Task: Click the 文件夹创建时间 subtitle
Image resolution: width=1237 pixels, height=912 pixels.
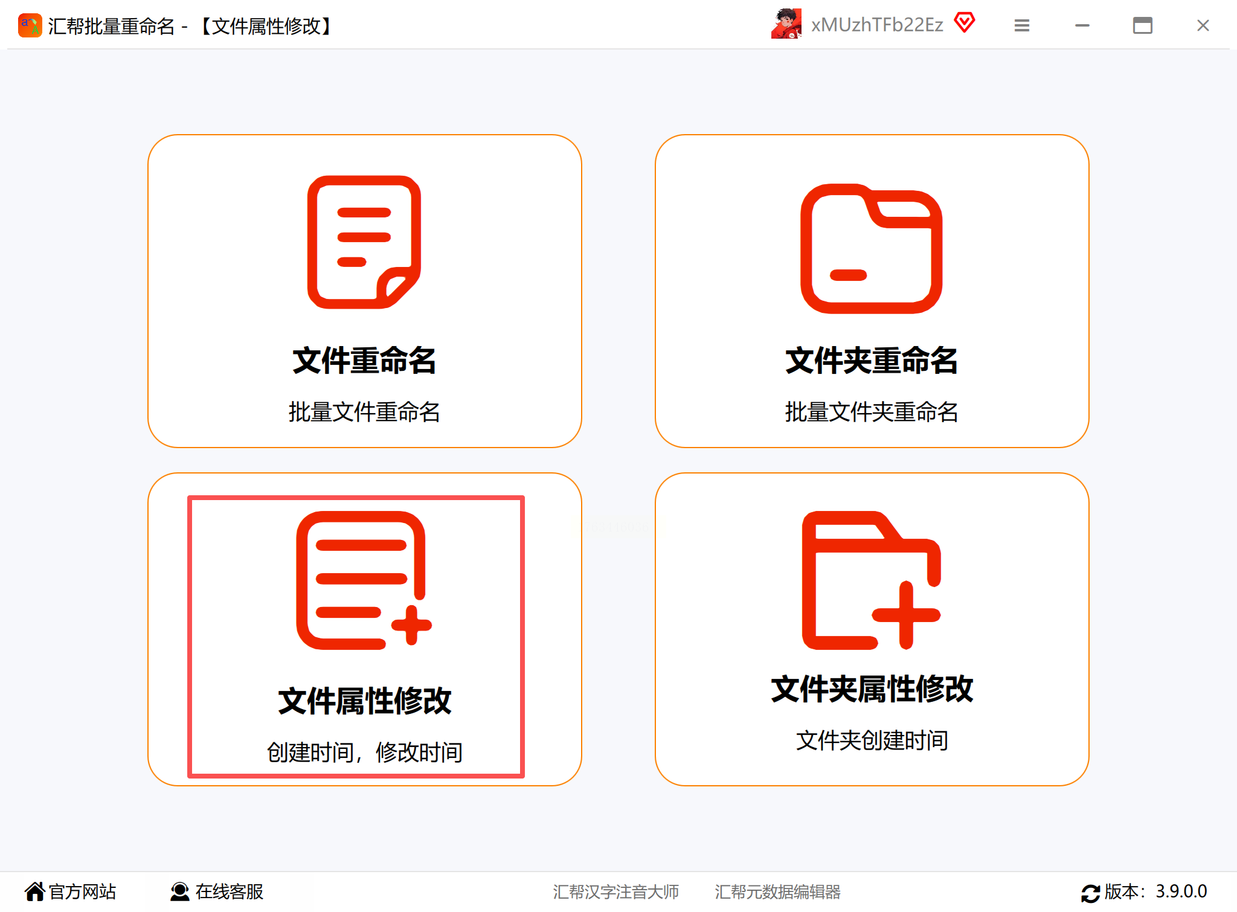Action: click(871, 740)
